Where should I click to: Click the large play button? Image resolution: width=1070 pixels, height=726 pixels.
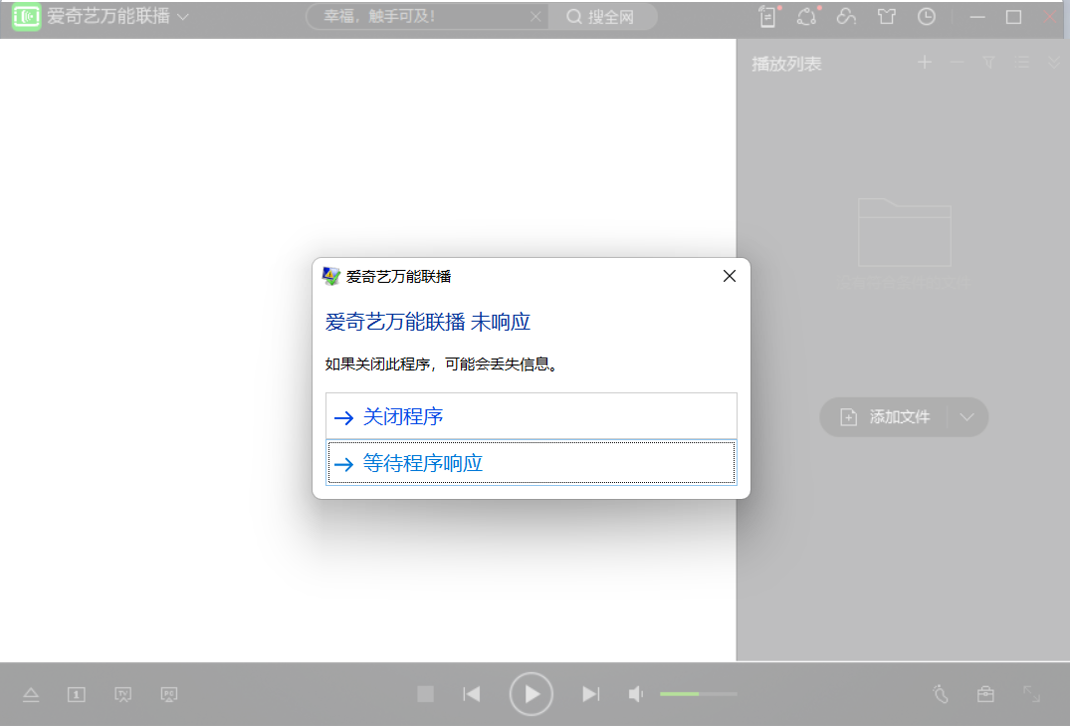tap(531, 694)
